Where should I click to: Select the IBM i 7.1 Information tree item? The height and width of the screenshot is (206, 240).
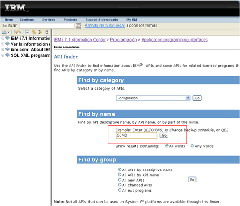click(x=31, y=38)
